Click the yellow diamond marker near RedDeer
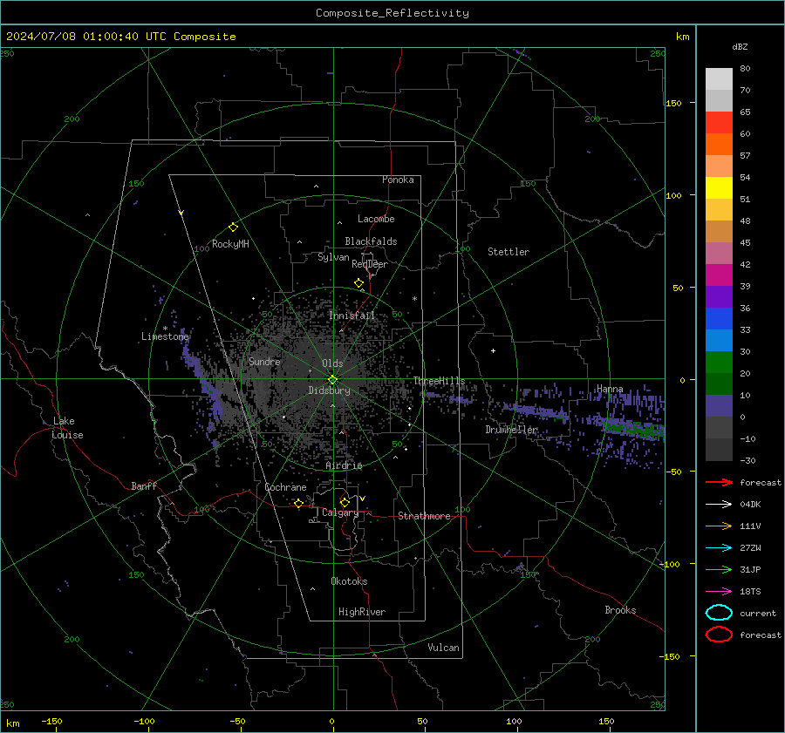Screen dimensions: 785x733 (x=358, y=283)
